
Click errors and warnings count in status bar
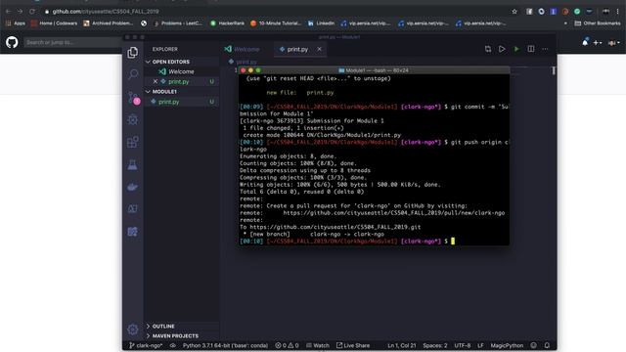tap(287, 345)
